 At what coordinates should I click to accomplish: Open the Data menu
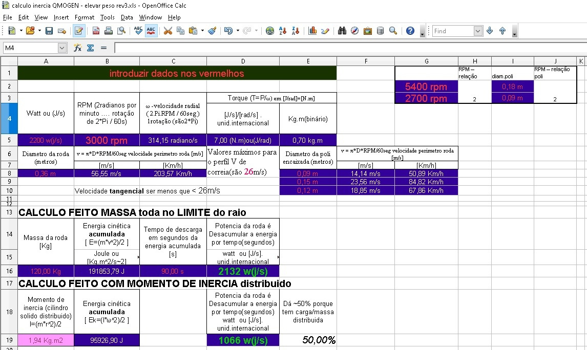point(127,17)
